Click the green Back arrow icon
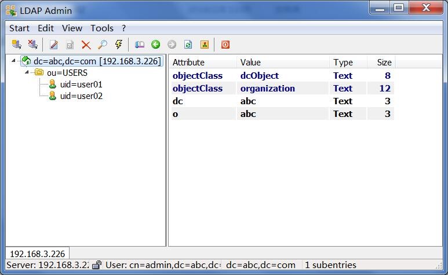 coord(156,45)
